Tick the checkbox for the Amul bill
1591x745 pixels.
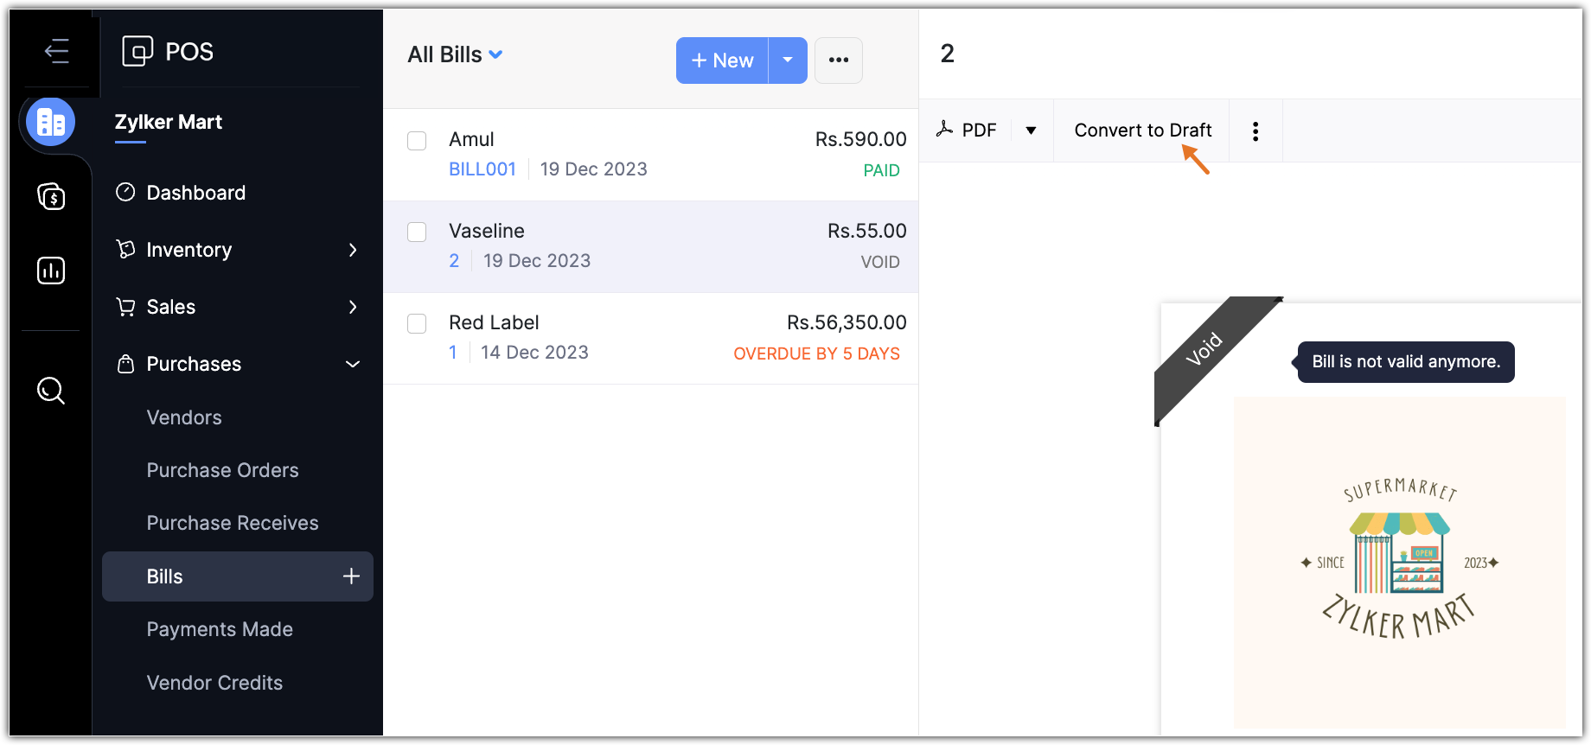pyautogui.click(x=417, y=141)
